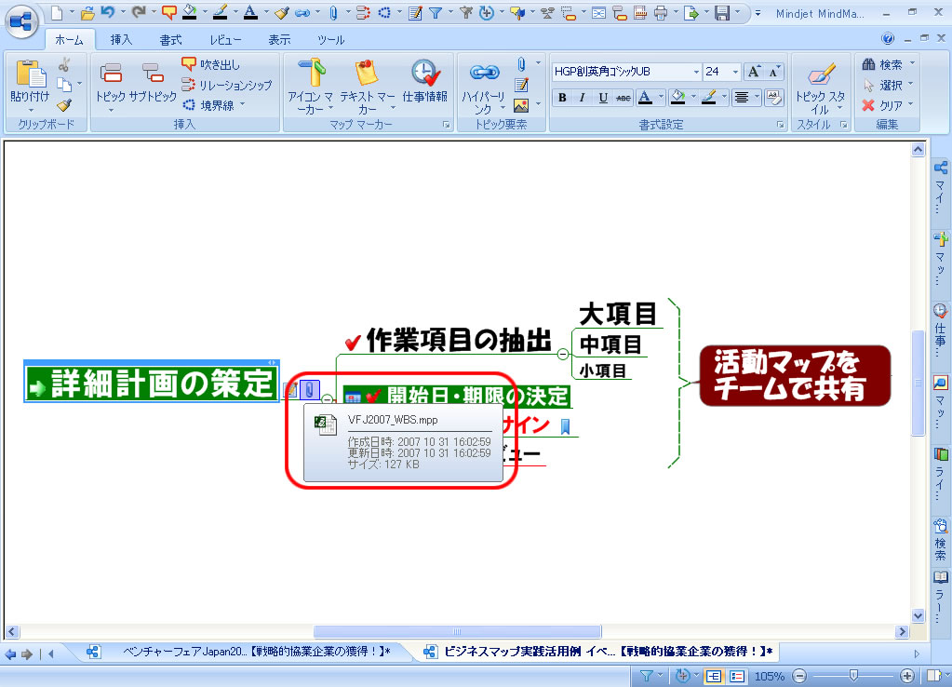The image size is (952, 687).
Task: Insert a 吹き出し callout
Action: click(x=211, y=65)
